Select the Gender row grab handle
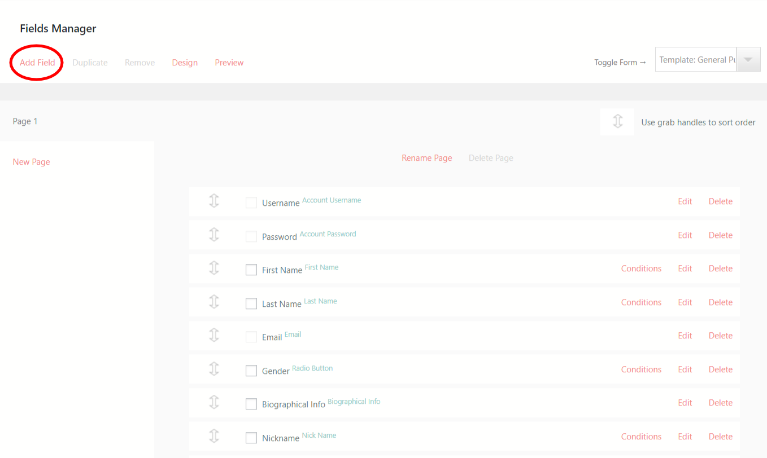 tap(213, 369)
